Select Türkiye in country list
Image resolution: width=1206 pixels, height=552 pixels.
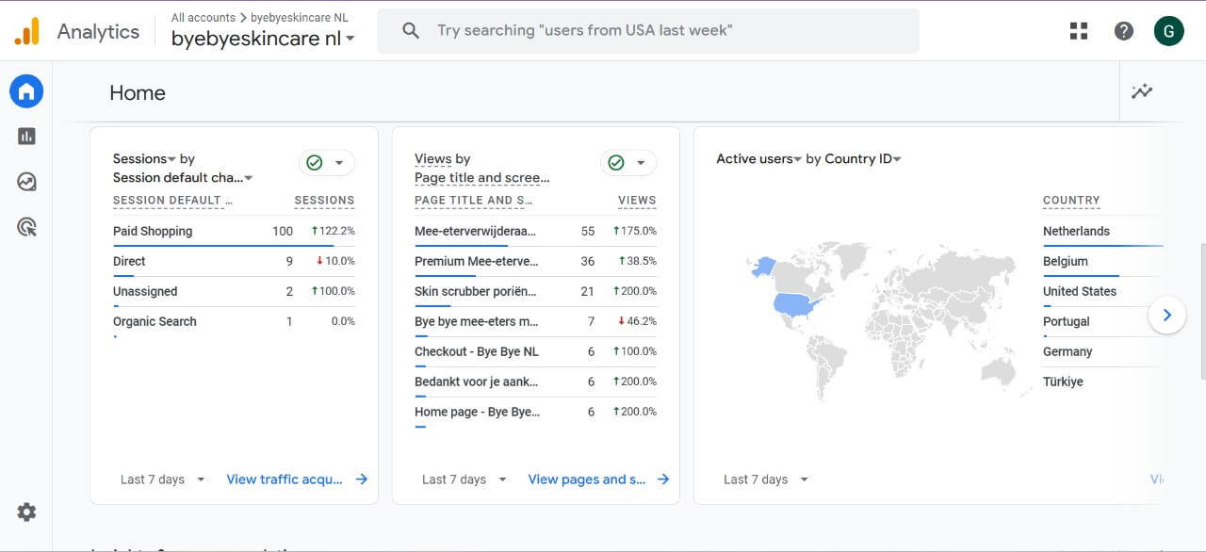pyautogui.click(x=1063, y=382)
